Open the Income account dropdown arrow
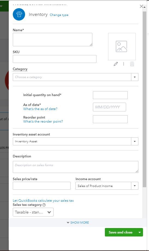The width and height of the screenshot is (149, 251). pos(135,186)
